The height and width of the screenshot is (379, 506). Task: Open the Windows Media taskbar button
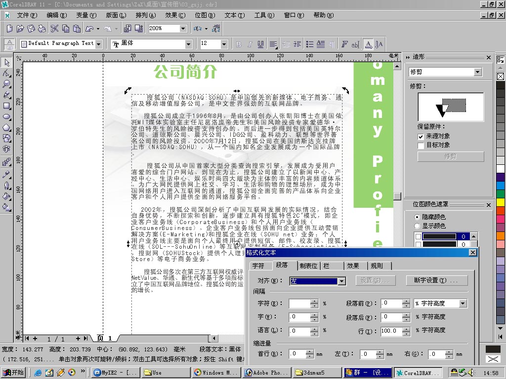(217, 373)
